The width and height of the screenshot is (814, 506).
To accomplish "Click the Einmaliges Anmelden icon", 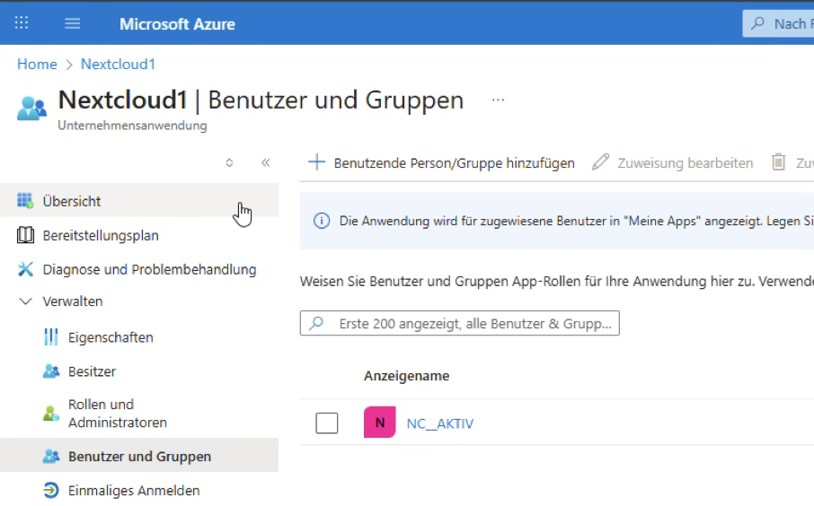I will tap(51, 491).
